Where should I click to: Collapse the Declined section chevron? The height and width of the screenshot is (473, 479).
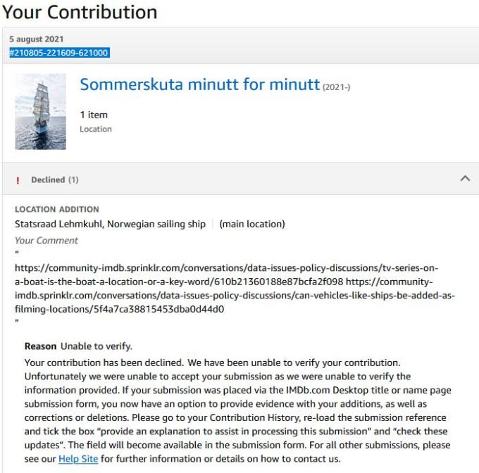[464, 179]
